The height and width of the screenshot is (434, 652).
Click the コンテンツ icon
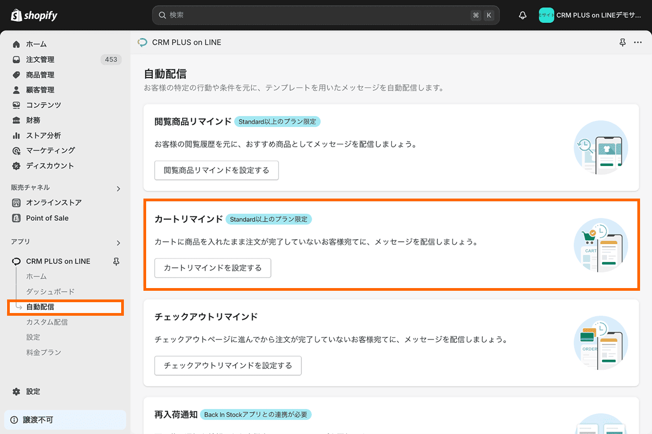(16, 105)
